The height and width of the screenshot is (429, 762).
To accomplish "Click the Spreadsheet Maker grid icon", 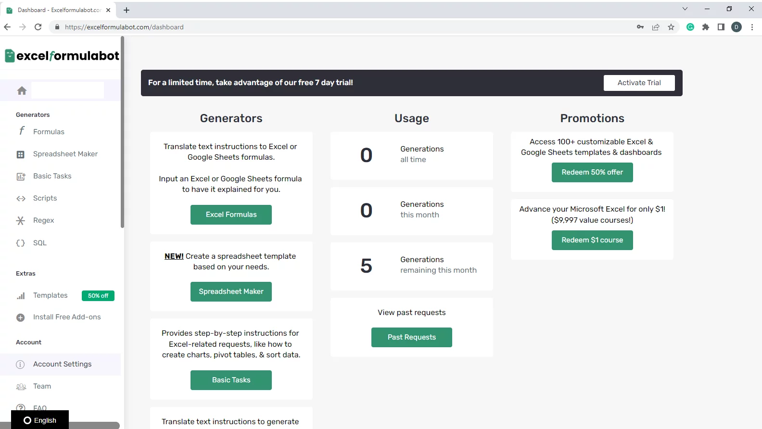I will 21,154.
